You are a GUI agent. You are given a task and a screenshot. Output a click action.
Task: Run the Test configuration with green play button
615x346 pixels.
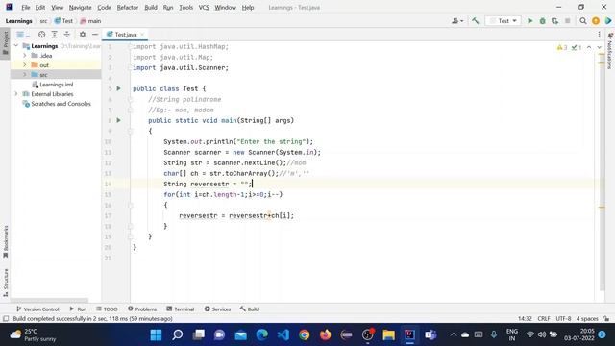pyautogui.click(x=529, y=21)
